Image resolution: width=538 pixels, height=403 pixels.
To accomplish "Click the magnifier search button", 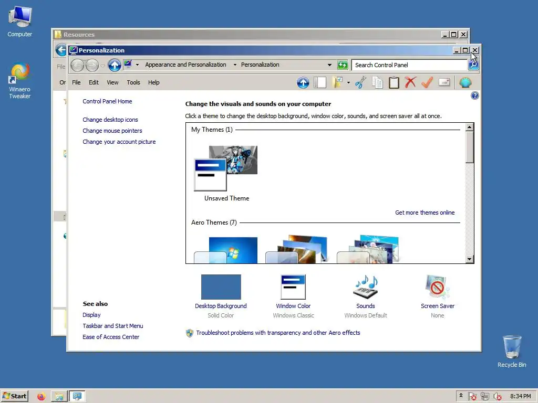I will tap(473, 65).
